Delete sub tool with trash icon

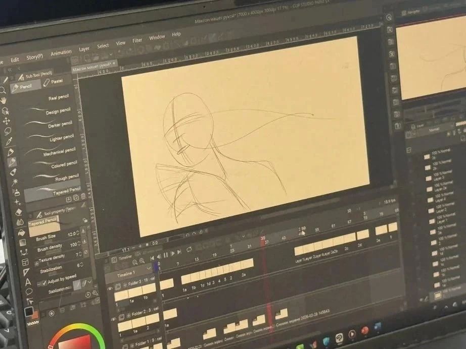point(83,196)
